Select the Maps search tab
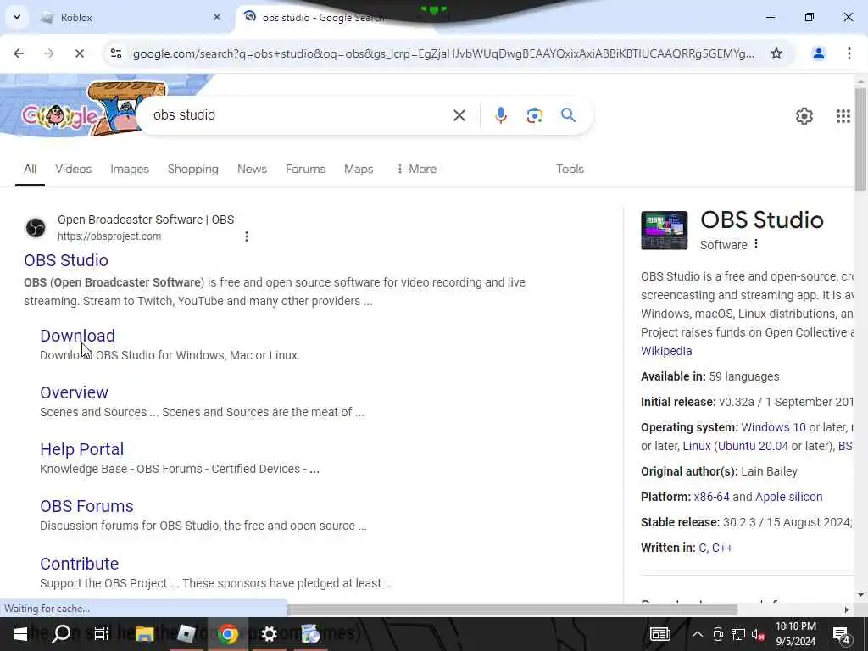Screen dimensions: 868x651 pyautogui.click(x=359, y=169)
